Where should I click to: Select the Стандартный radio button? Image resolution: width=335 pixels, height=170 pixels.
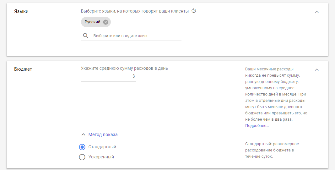click(x=82, y=147)
